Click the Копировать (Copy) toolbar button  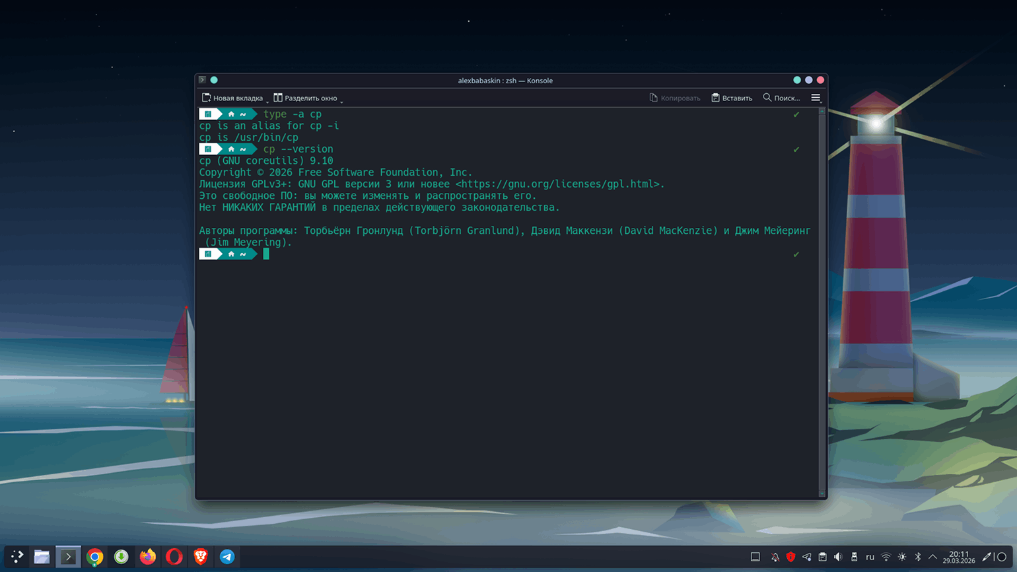click(674, 98)
